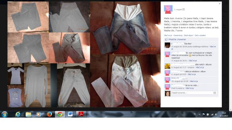Viewport: 232px width, 130px height.
Task: Click the 'Sledi objavi' link
Action: coord(188,35)
